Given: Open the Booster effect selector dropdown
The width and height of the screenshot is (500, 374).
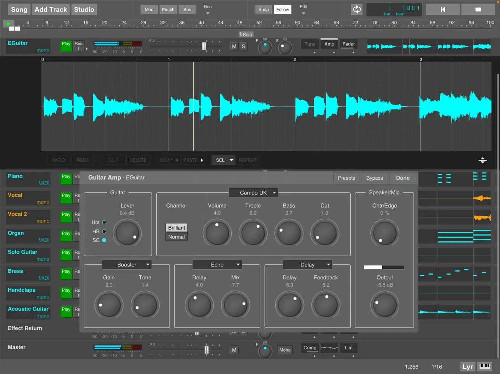Looking at the screenshot, I should [x=127, y=265].
